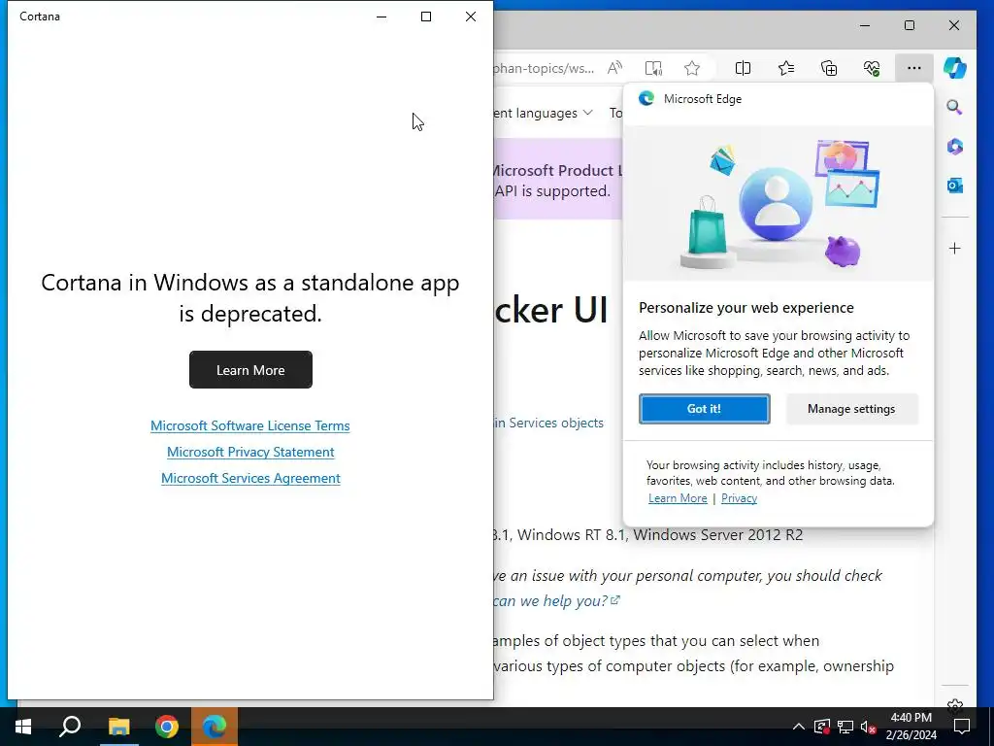This screenshot has width=994, height=746.
Task: Open Microsoft Privacy Statement link
Action: (x=250, y=452)
